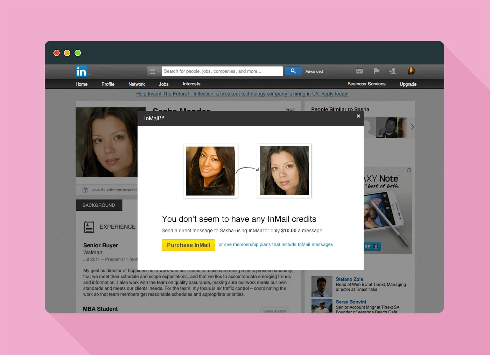Click the Senior Buyer job title
This screenshot has height=355, width=490.
click(100, 245)
